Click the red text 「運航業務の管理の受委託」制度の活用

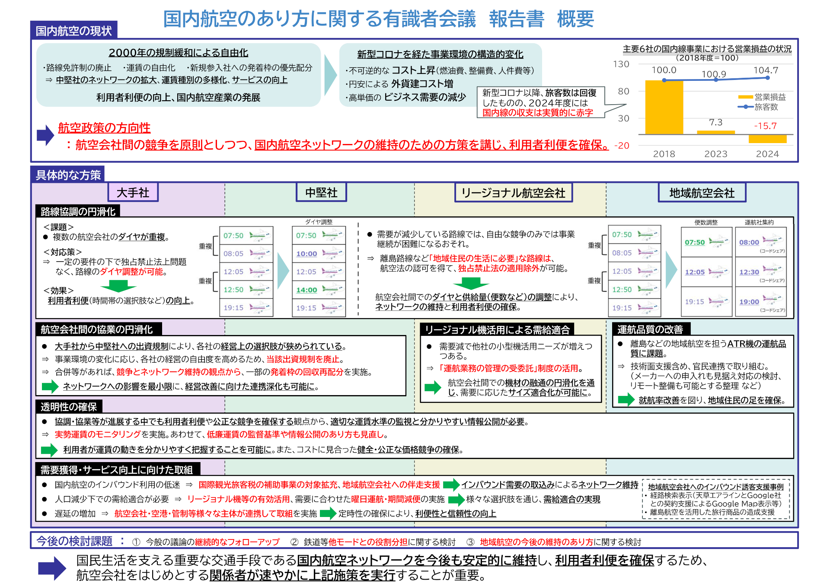(x=508, y=368)
